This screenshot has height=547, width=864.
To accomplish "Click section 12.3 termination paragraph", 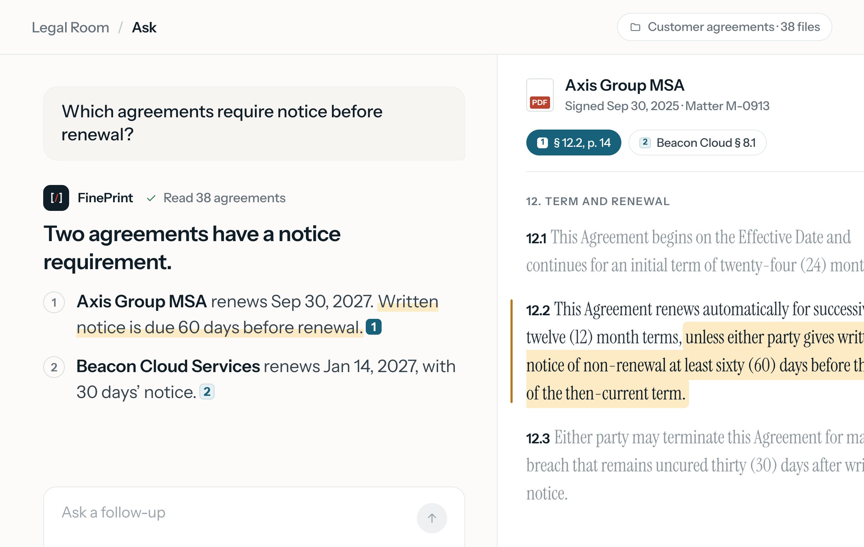I will point(695,465).
